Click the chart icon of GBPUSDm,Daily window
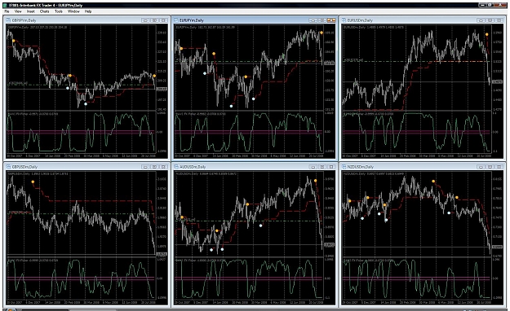Screen dimensions: 510x311 click(x=9, y=167)
